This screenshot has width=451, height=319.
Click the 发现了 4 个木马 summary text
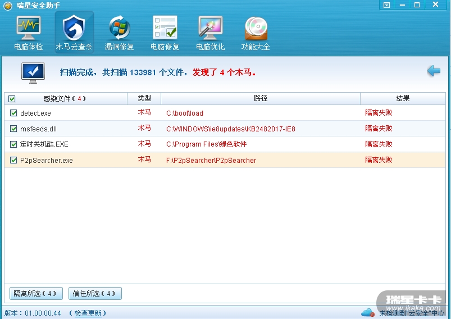(x=224, y=72)
